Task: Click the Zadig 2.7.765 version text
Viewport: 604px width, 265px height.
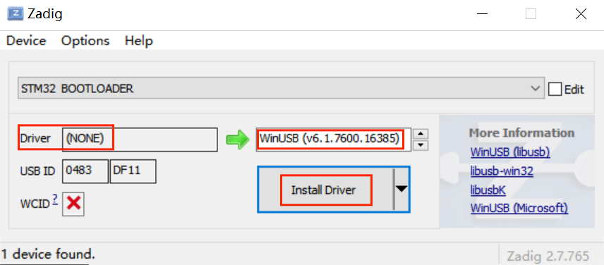Action: coord(548,256)
